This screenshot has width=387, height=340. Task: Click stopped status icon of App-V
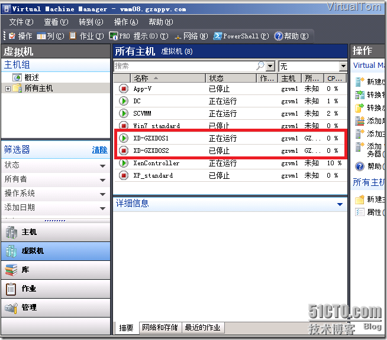tap(124, 89)
